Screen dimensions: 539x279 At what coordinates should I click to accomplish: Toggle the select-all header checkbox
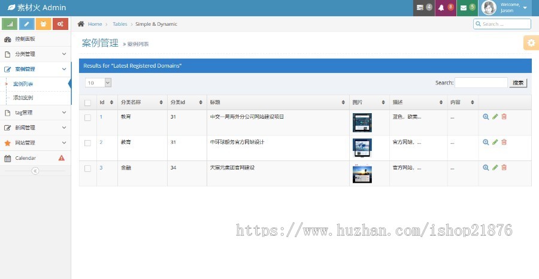pos(87,103)
